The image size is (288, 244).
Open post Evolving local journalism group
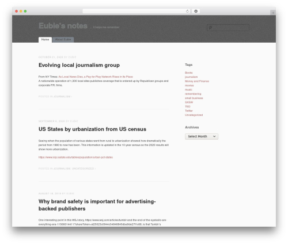(x=79, y=65)
